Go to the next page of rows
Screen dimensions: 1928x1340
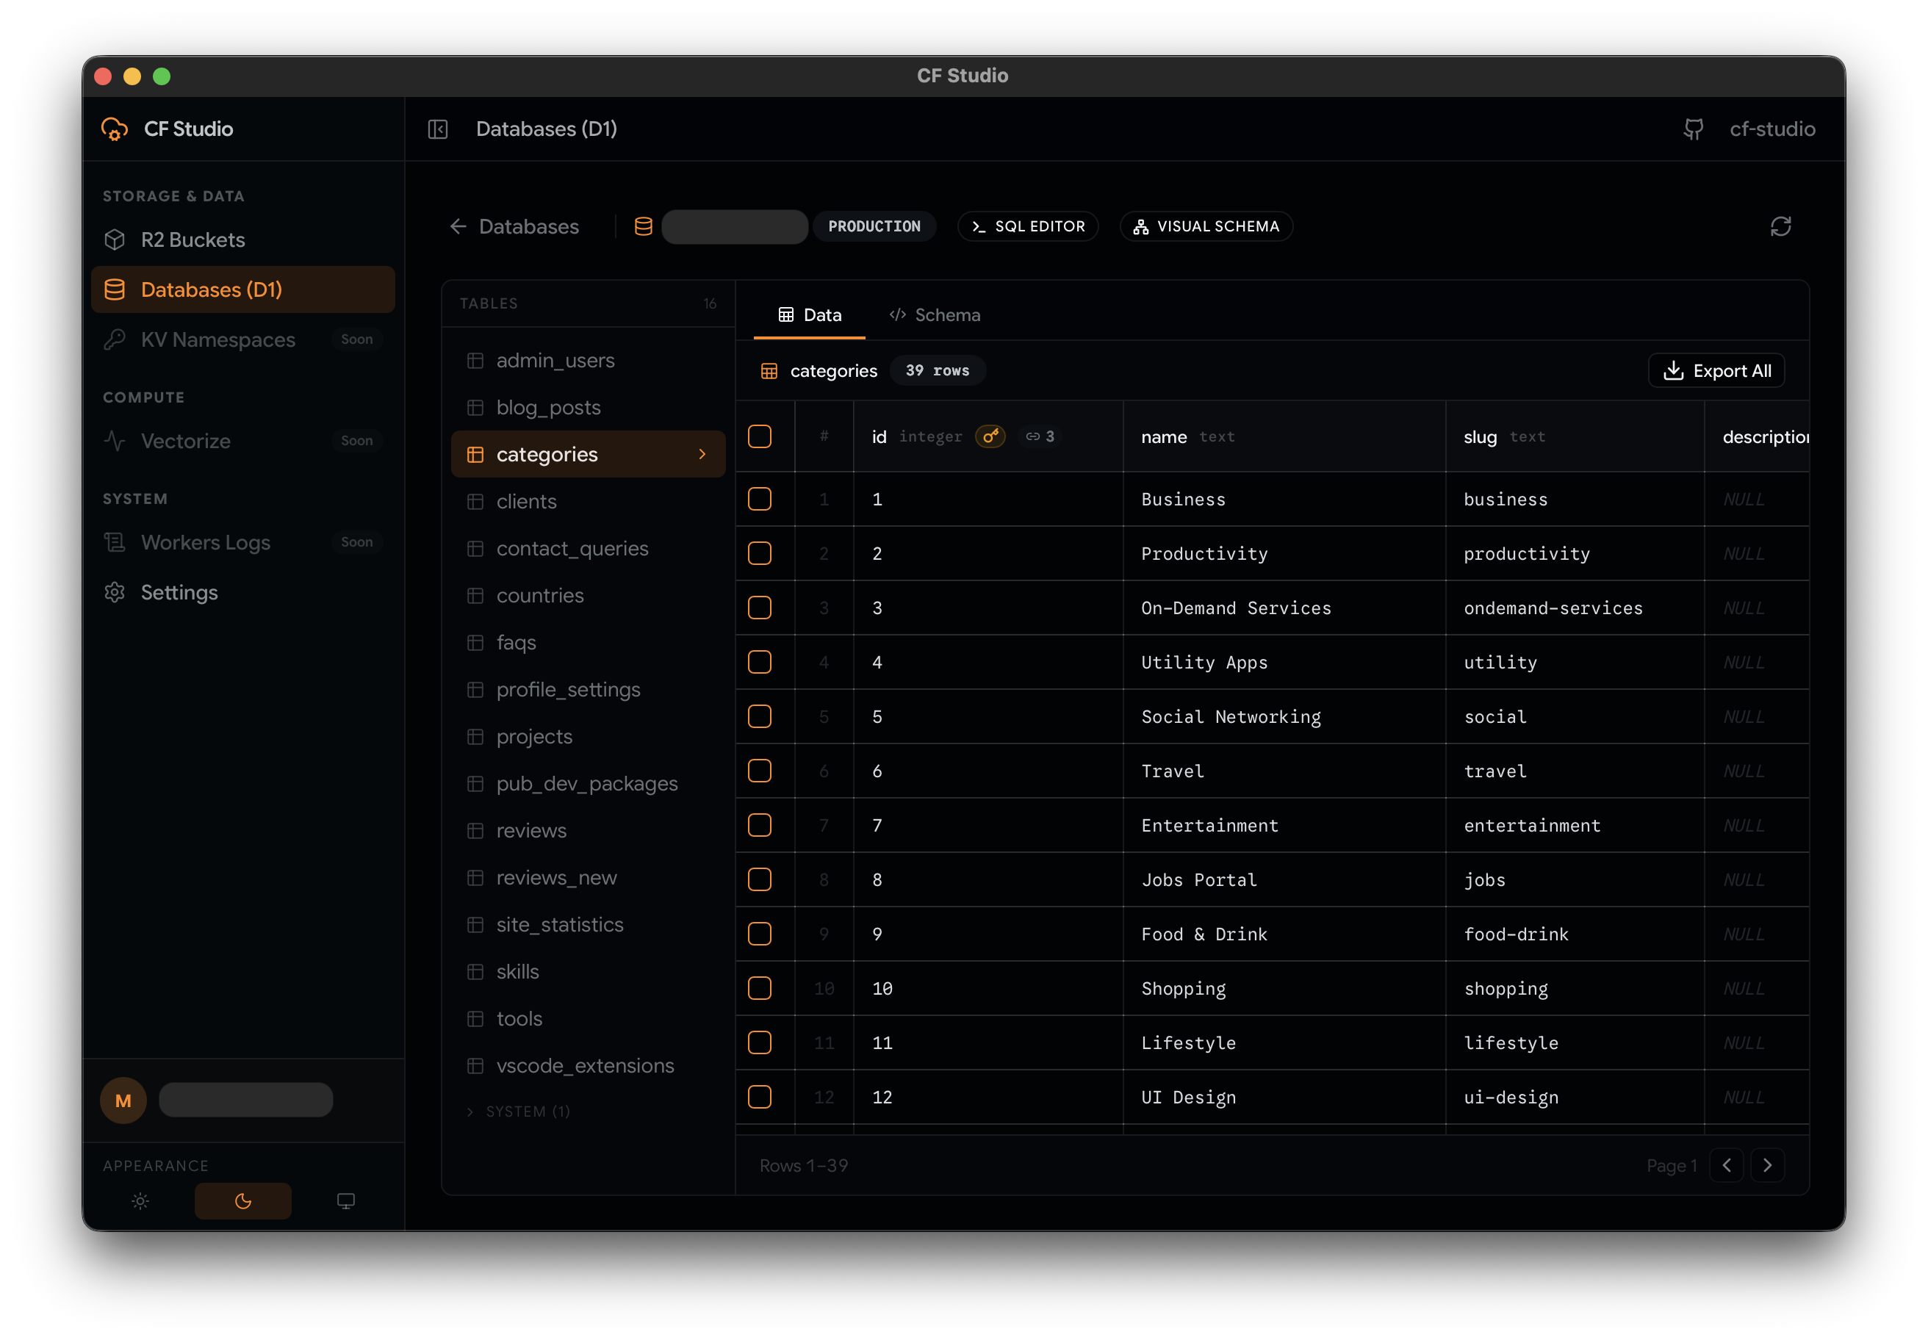tap(1768, 1165)
